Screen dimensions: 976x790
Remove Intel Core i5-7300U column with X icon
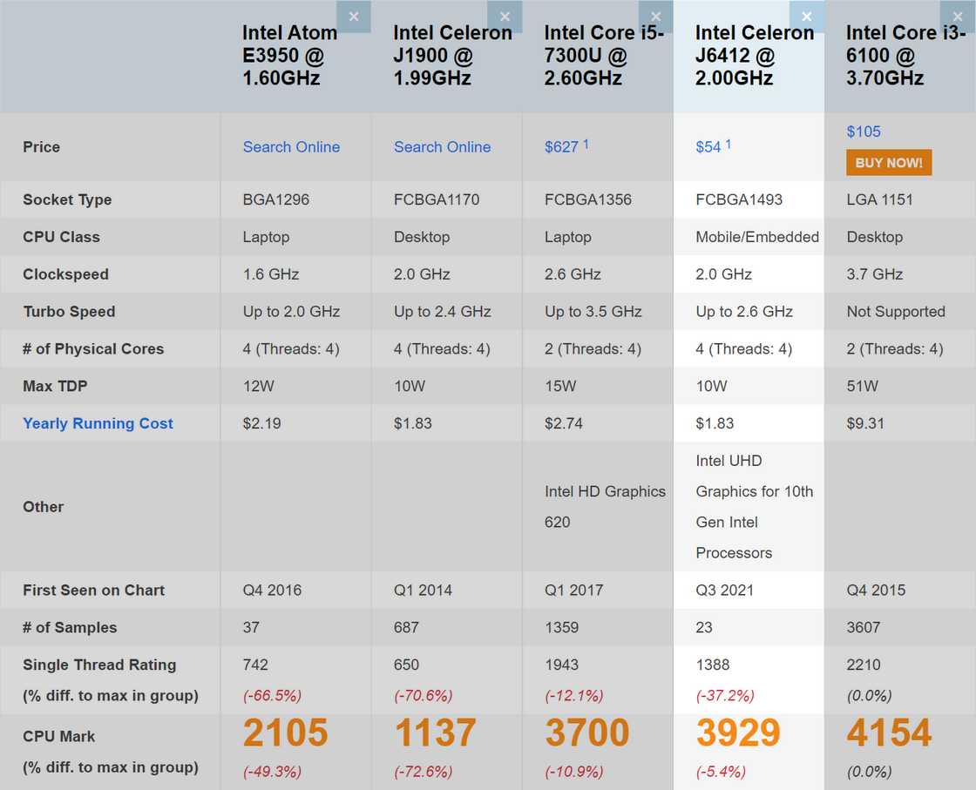(655, 17)
